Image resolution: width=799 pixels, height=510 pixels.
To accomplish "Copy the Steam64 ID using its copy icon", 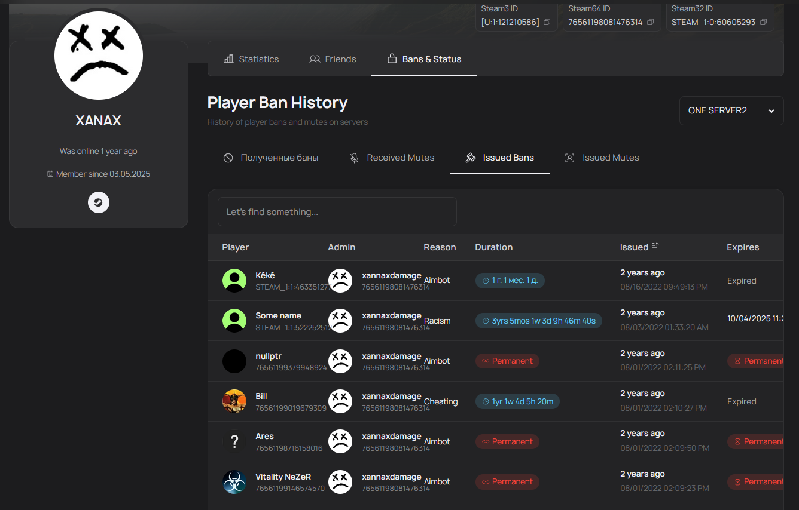I will click(650, 21).
